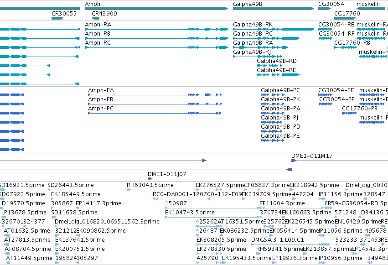Screen dimensions: 388x265
Task: Click the CG30054 gene arrow
Action: point(325,9)
